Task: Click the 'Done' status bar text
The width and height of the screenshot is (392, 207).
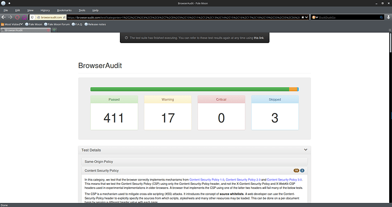Action: click(x=4, y=205)
